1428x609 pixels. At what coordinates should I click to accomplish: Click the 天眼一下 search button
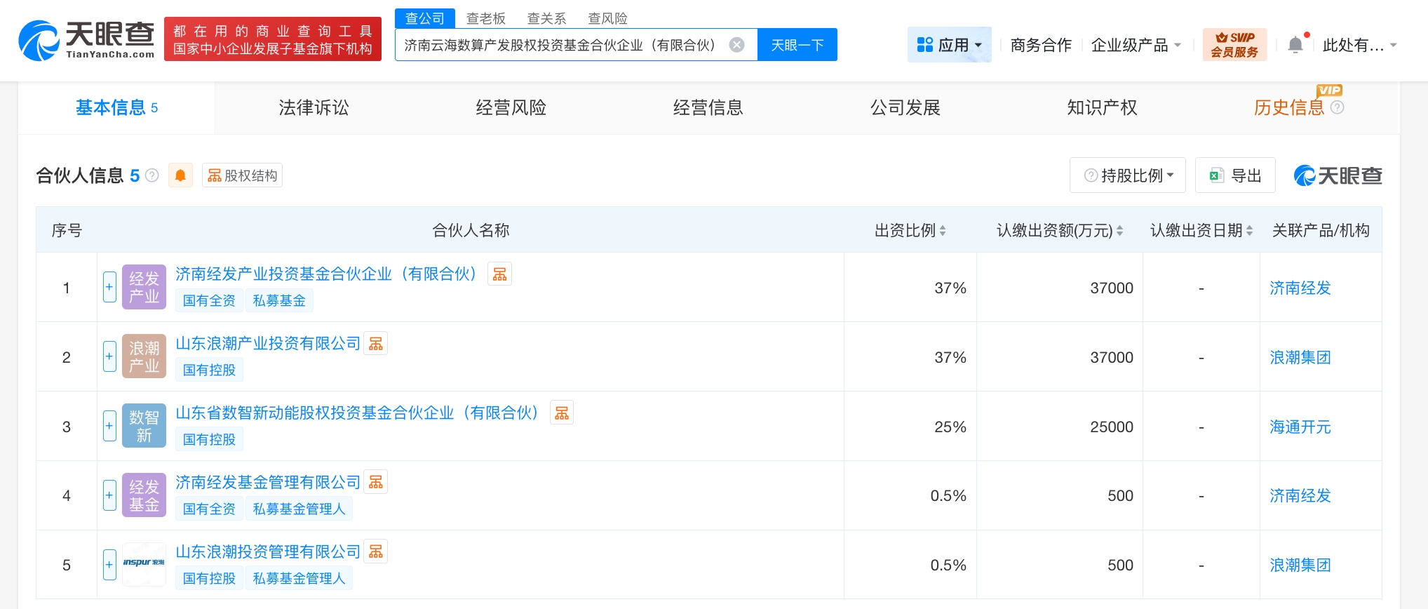point(797,45)
